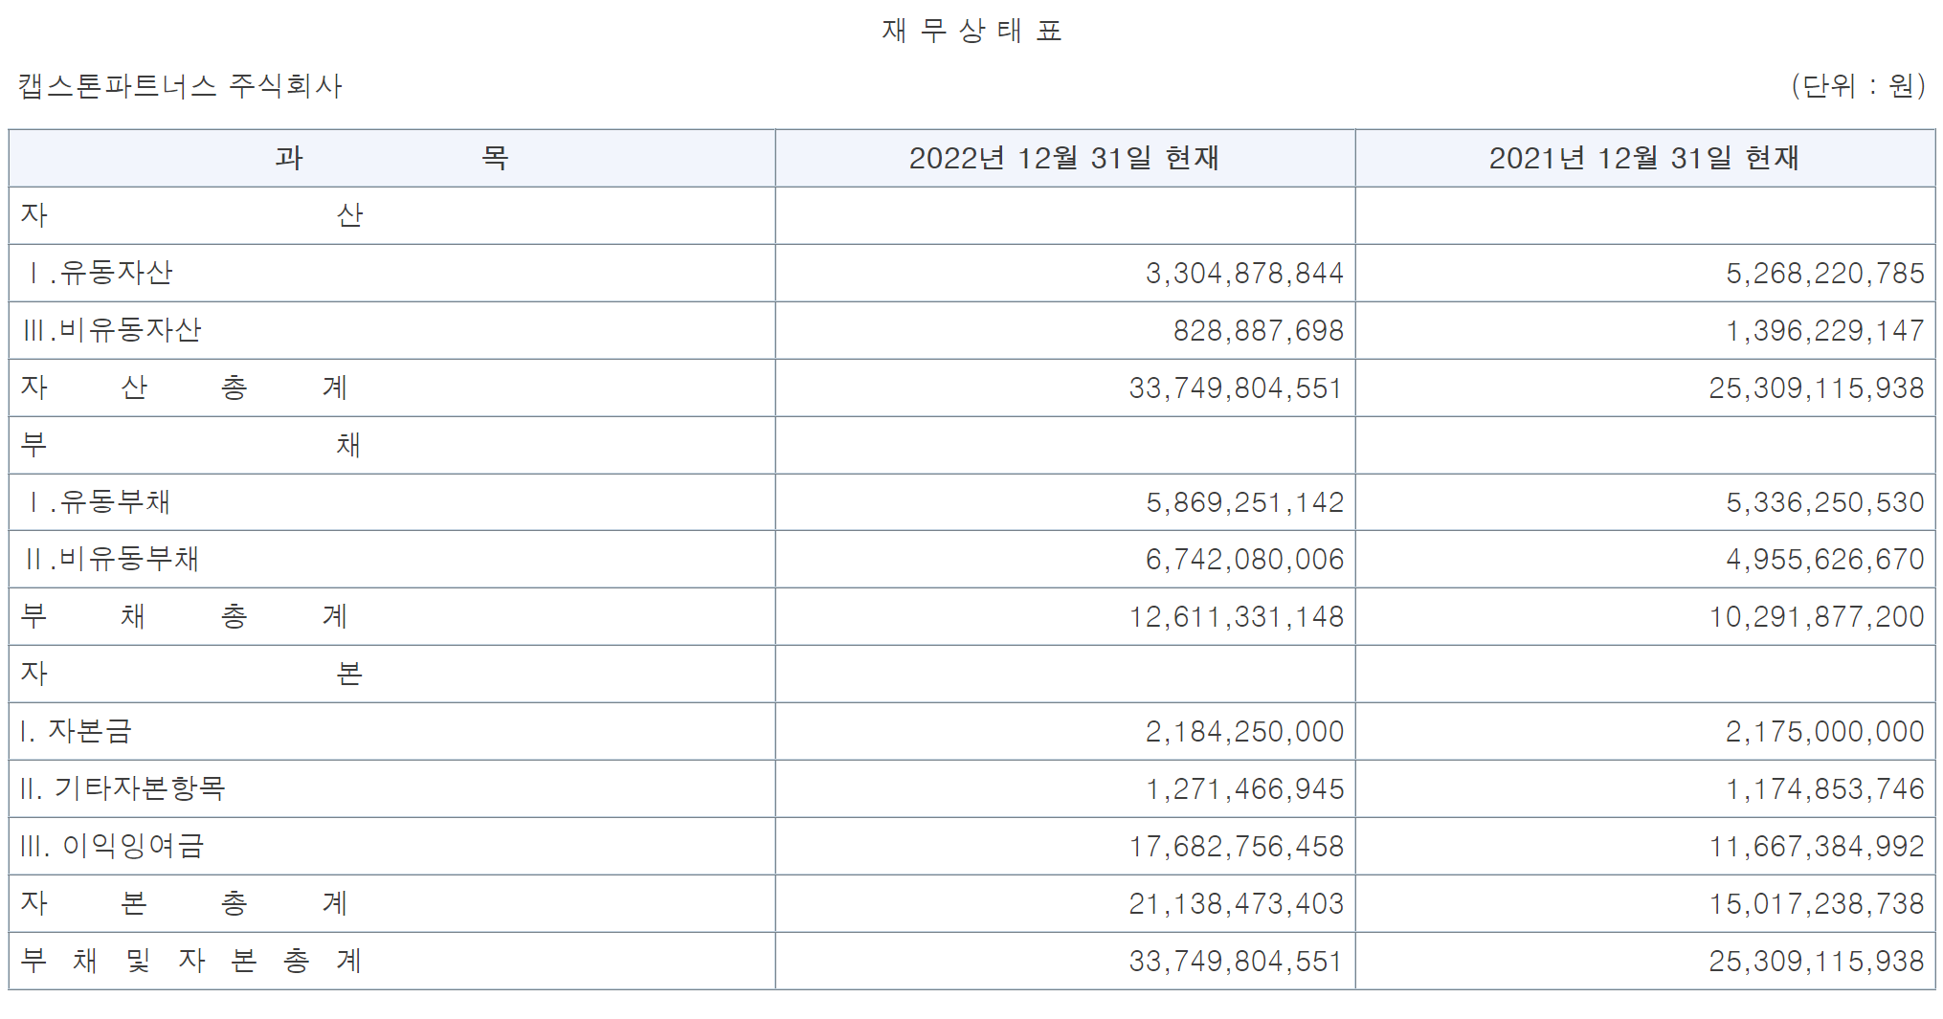Select company name 캡스톤파트너스 주식회사
This screenshot has height=1019, width=1943.
(180, 86)
